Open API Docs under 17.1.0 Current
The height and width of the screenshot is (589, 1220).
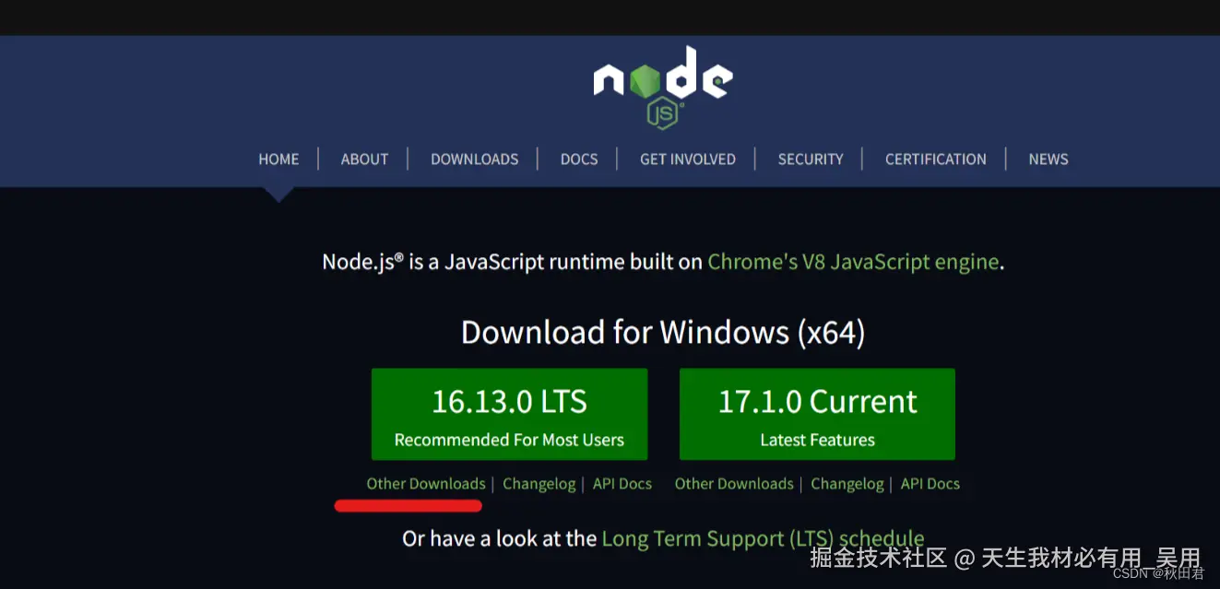(930, 484)
